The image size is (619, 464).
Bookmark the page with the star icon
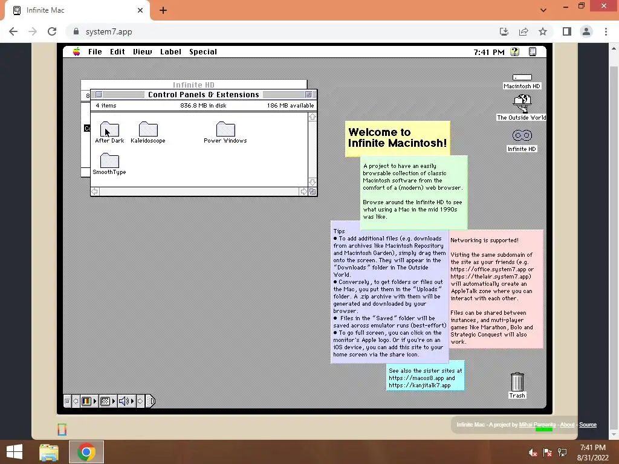click(543, 31)
